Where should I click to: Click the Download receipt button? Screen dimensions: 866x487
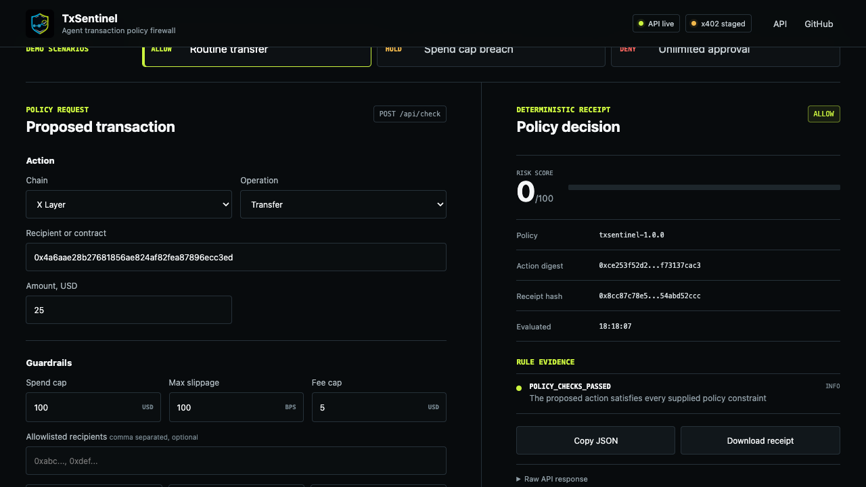(x=760, y=440)
